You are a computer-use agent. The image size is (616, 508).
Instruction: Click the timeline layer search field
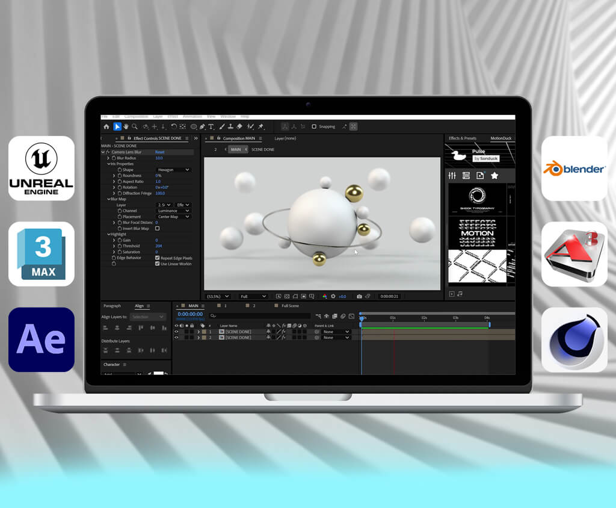tap(260, 315)
